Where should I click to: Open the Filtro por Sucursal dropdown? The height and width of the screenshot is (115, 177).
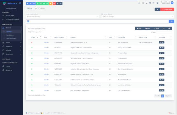point(62,17)
